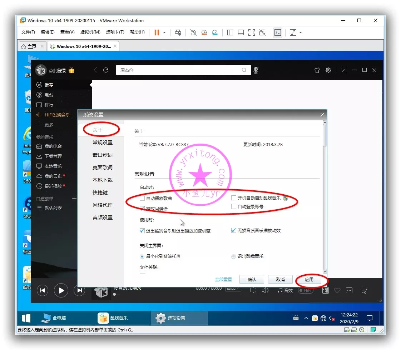Open VMware power pause dropdown arrow
This screenshot has height=350, width=401.
(x=164, y=32)
